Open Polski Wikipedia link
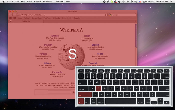 pos(100,54)
